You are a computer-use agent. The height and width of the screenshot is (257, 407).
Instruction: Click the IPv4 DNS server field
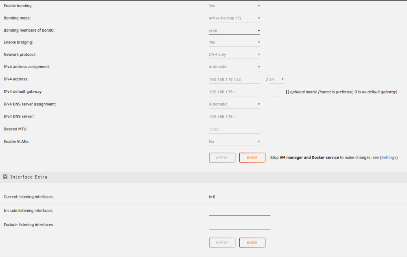[234, 117]
